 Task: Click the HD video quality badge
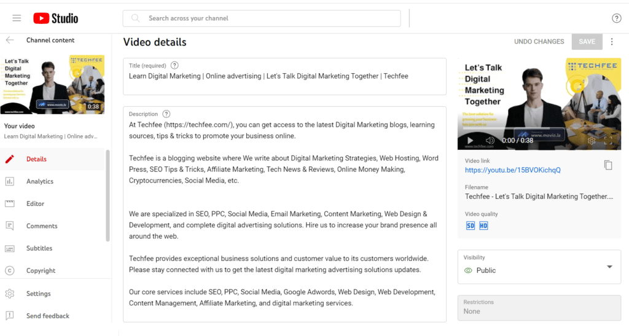483,225
